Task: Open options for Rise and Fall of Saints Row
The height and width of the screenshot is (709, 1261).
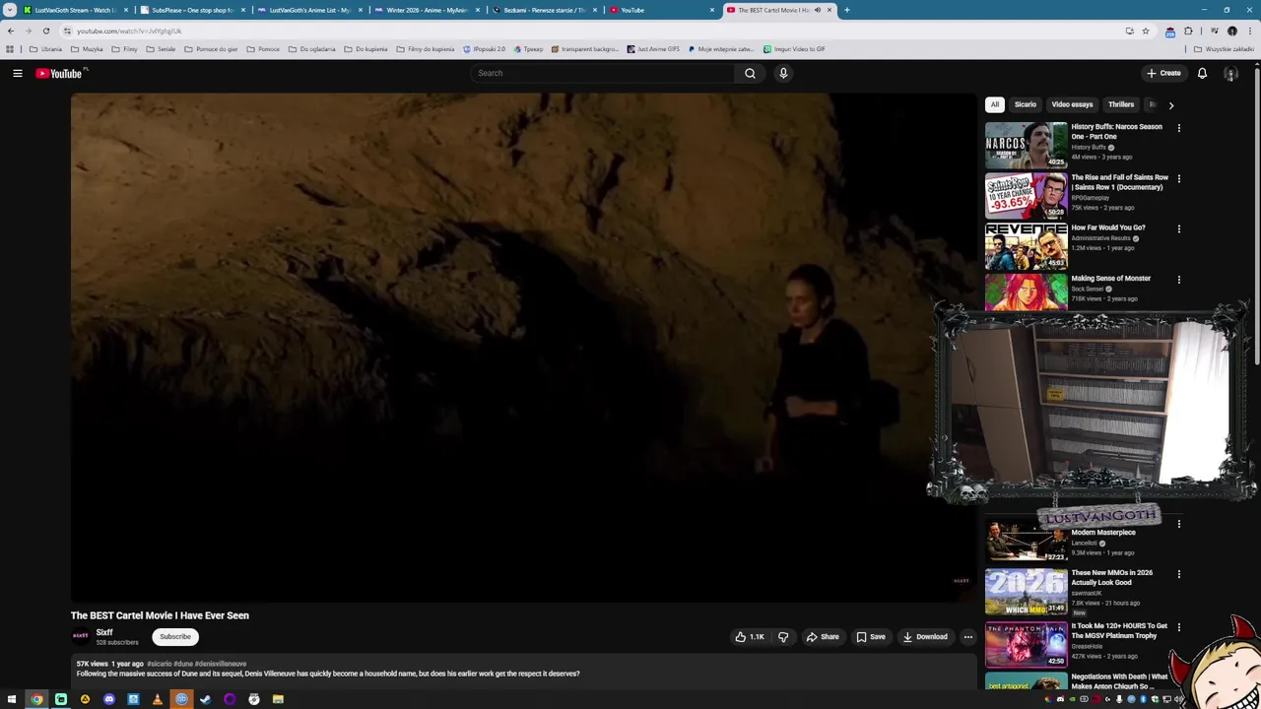Action: (1178, 179)
